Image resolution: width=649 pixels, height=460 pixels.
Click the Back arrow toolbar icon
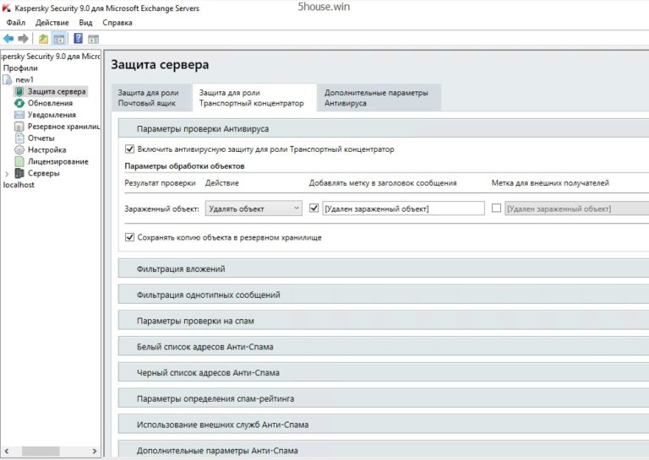pos(8,39)
